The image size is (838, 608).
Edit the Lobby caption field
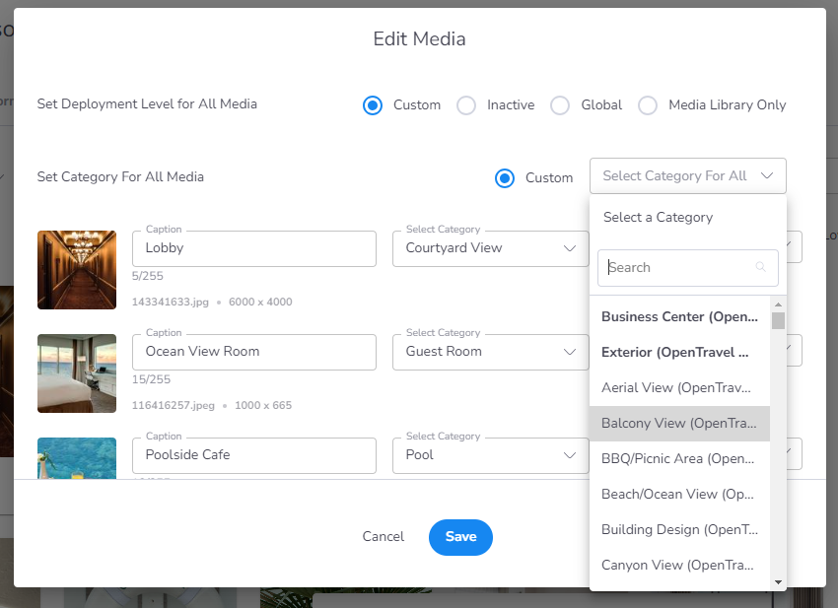tap(254, 248)
